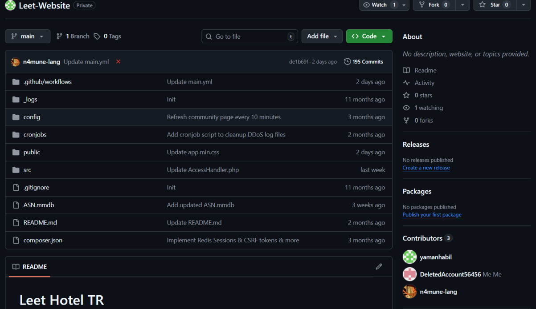Click the public folder icon
The height and width of the screenshot is (309, 536).
(16, 152)
